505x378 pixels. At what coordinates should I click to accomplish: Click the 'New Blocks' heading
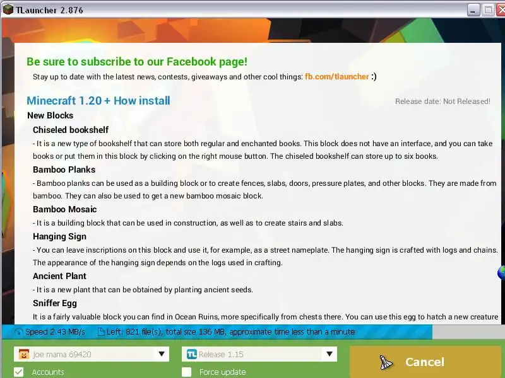(x=50, y=115)
